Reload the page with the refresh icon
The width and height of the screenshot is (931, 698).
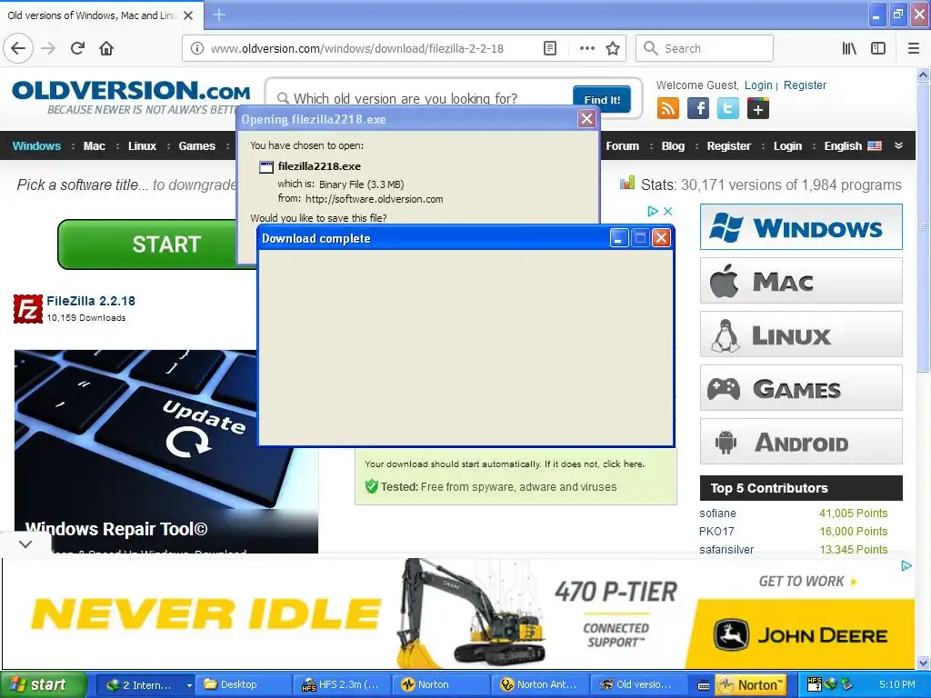tap(78, 48)
